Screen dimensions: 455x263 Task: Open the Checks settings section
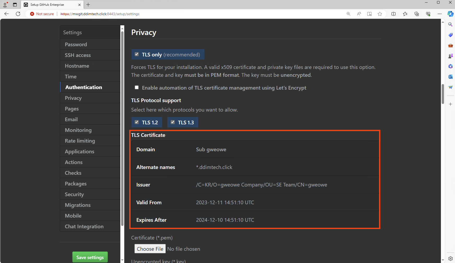[90, 173]
